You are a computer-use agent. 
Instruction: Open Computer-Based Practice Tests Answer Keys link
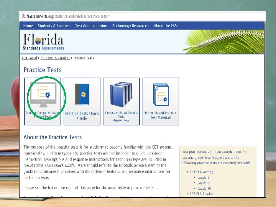pos(121,117)
